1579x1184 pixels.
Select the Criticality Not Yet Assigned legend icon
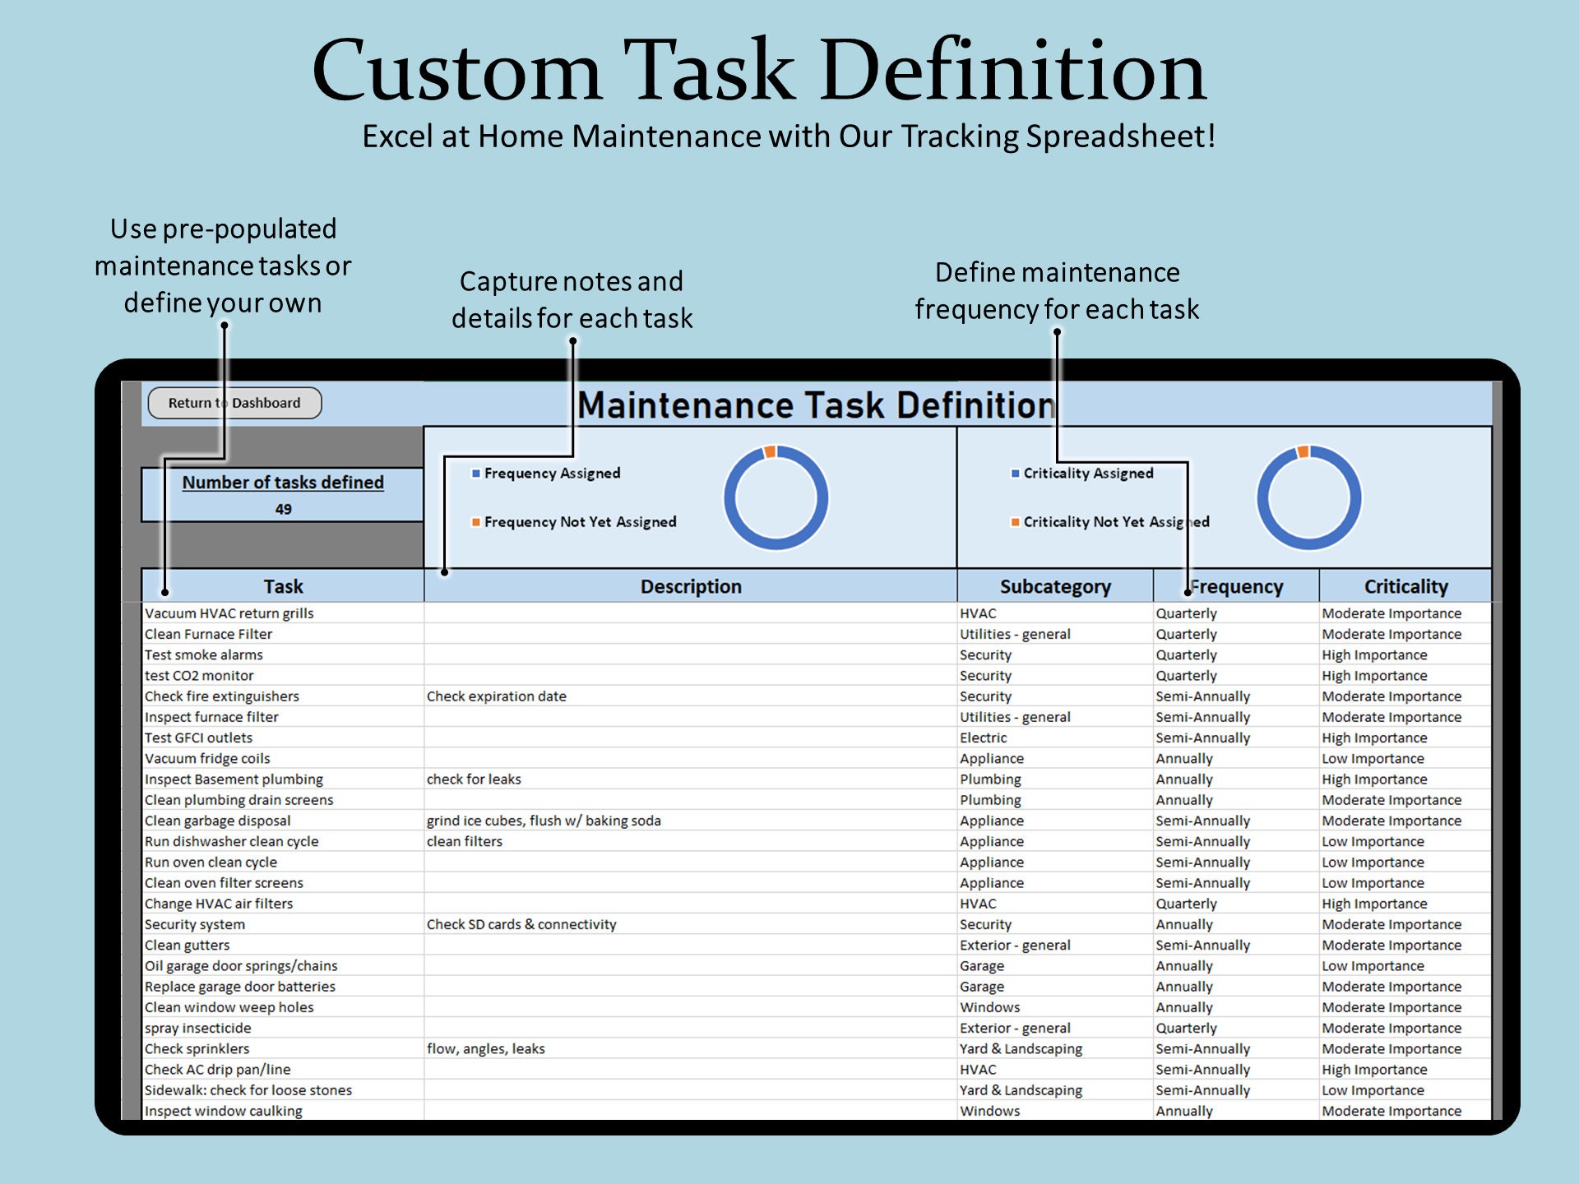point(1016,521)
